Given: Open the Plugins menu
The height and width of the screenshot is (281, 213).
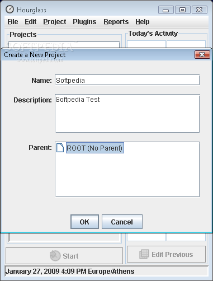Looking at the screenshot, I should 84,22.
